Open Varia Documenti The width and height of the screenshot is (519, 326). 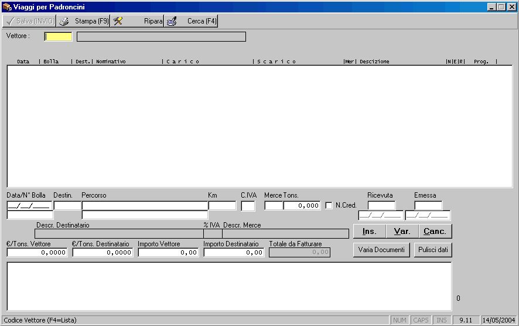point(381,250)
